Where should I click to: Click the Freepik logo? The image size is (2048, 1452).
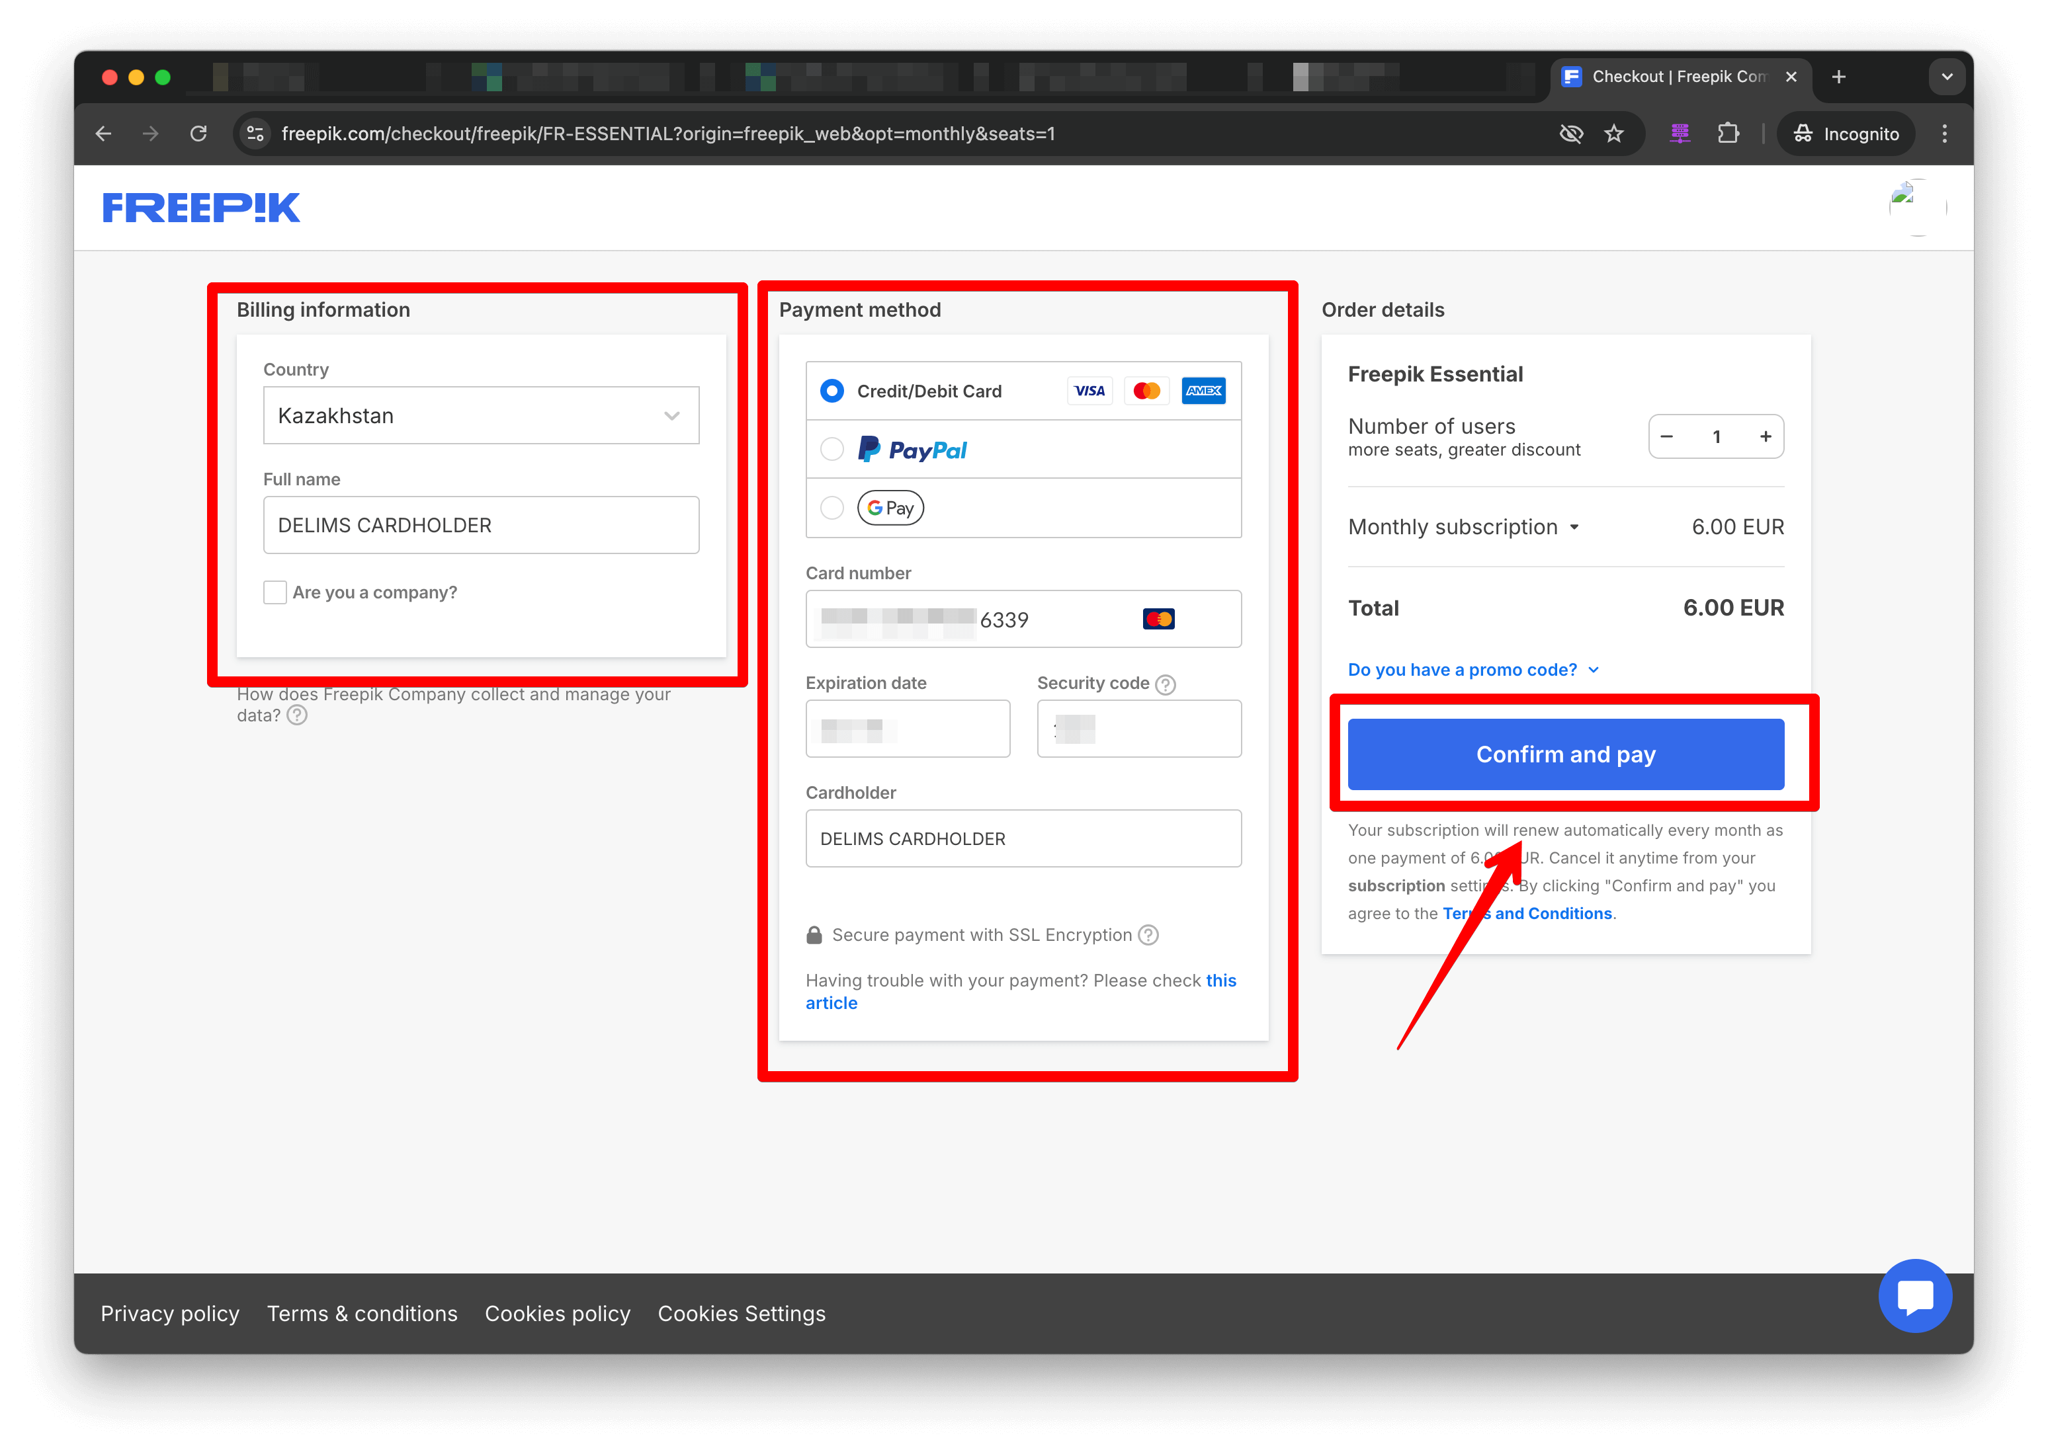click(201, 208)
